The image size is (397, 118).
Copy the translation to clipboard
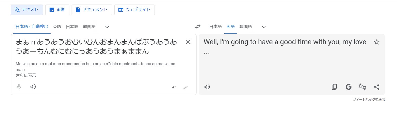point(334,87)
